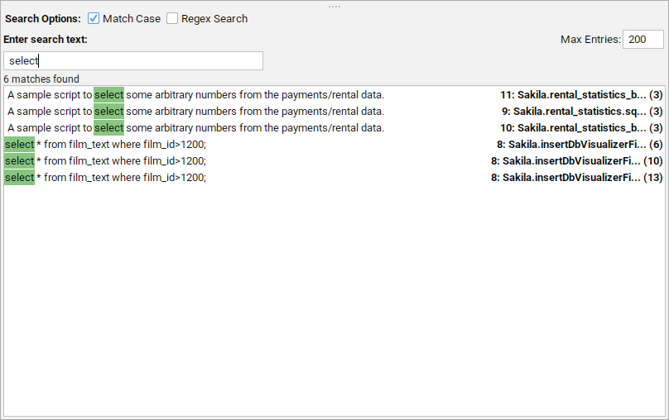669x420 pixels.
Task: Click the '6 matches found' status text
Action: point(41,79)
